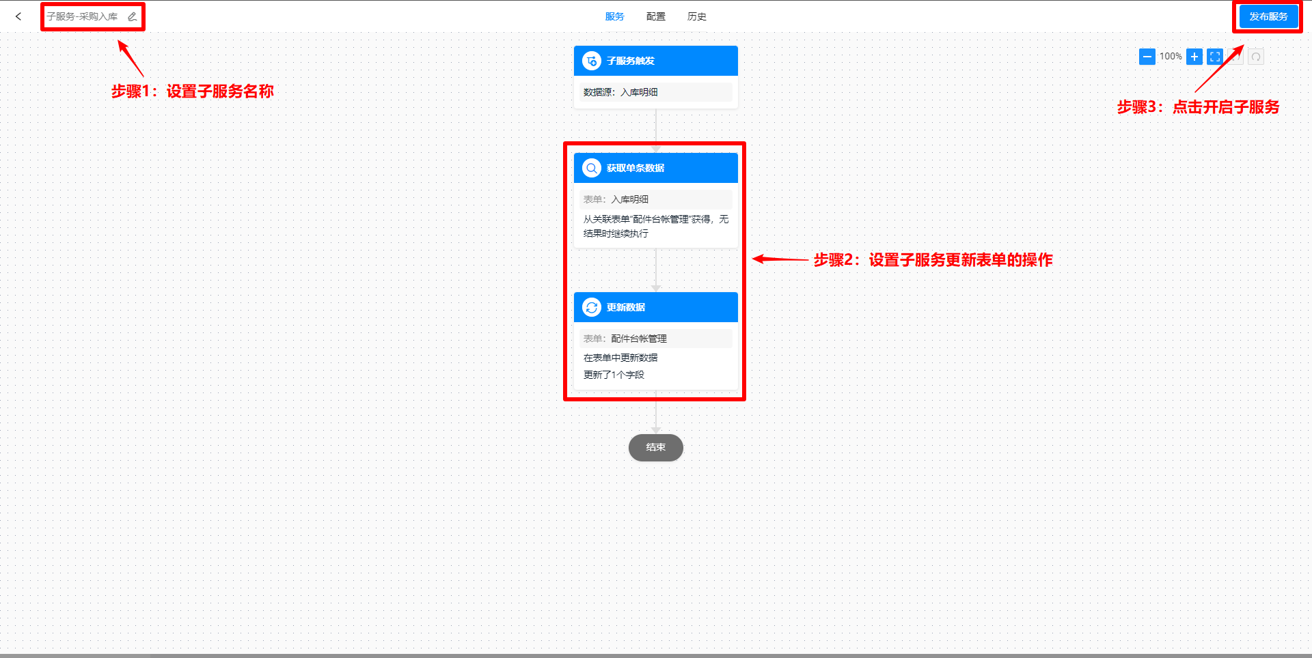Click the sync icon on 更新数据 node
This screenshot has height=658, width=1312.
pos(591,307)
